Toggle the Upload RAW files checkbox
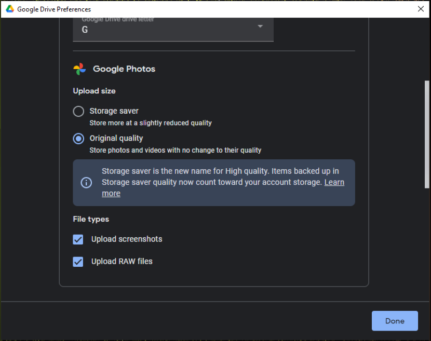Screen dimensions: 431x341 pos(78,262)
